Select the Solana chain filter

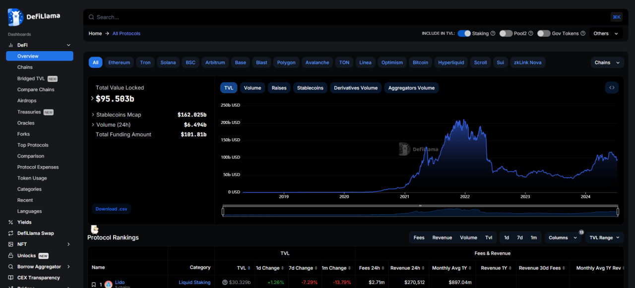tap(168, 62)
